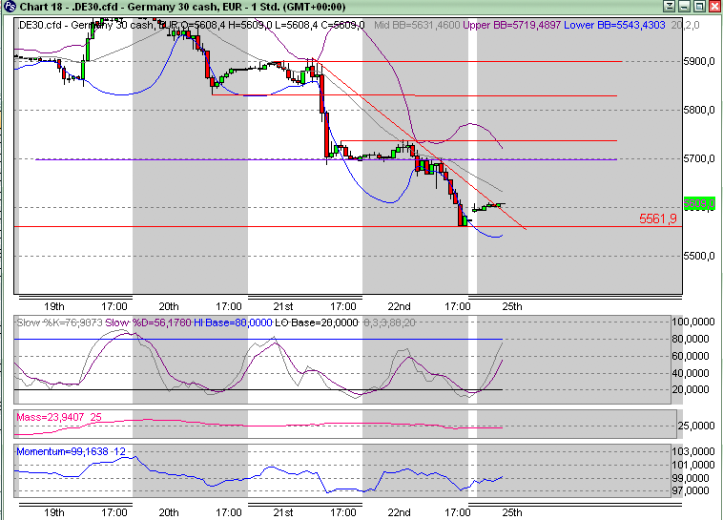Click the Slow %K=76,9873 stochastic label
The height and width of the screenshot is (520, 723).
(x=59, y=323)
